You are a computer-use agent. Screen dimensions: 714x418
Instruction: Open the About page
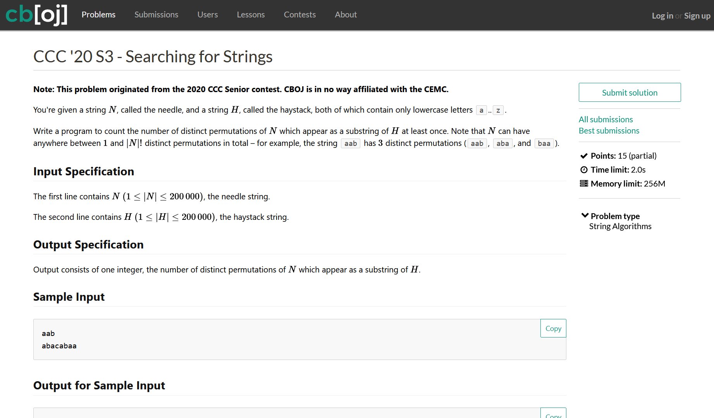(346, 15)
